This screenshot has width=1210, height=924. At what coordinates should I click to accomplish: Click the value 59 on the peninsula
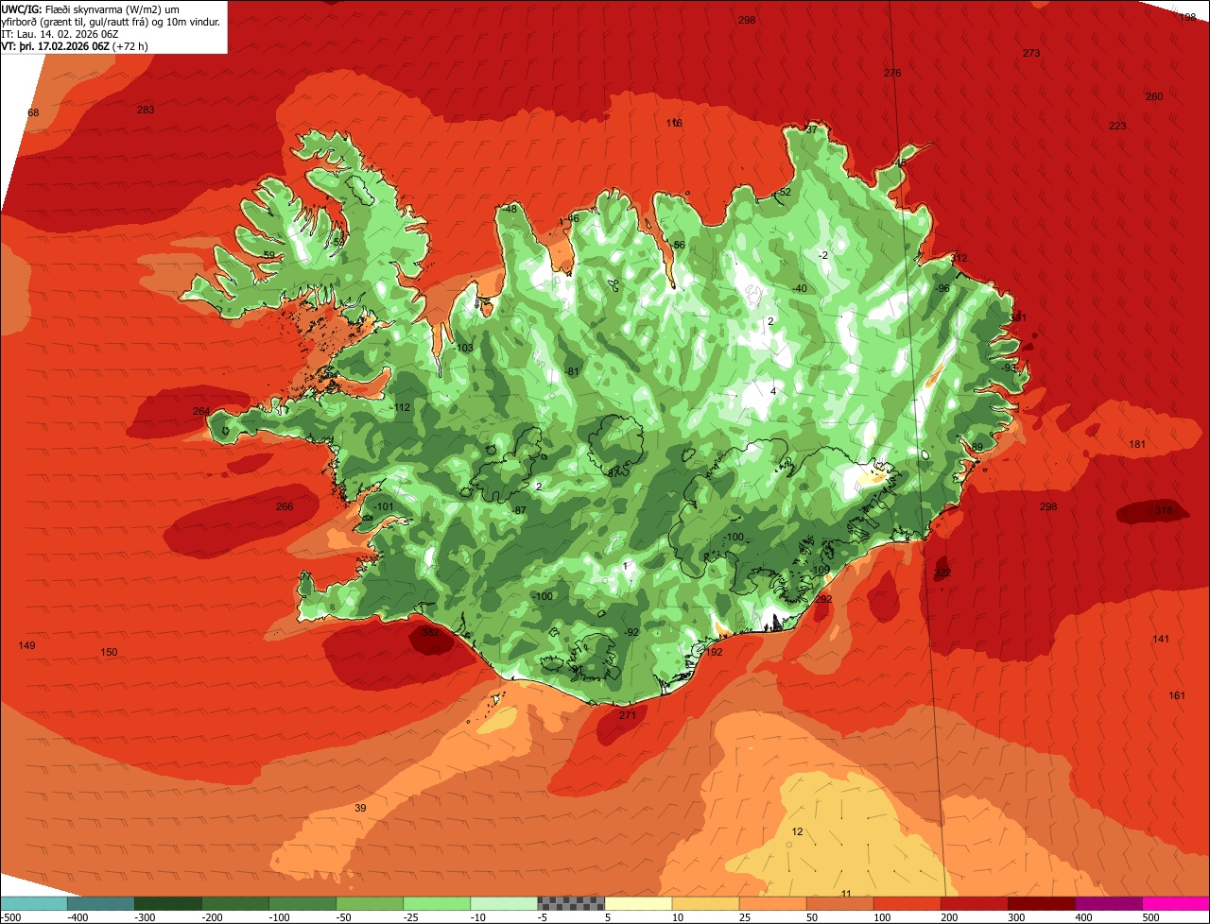click(268, 255)
